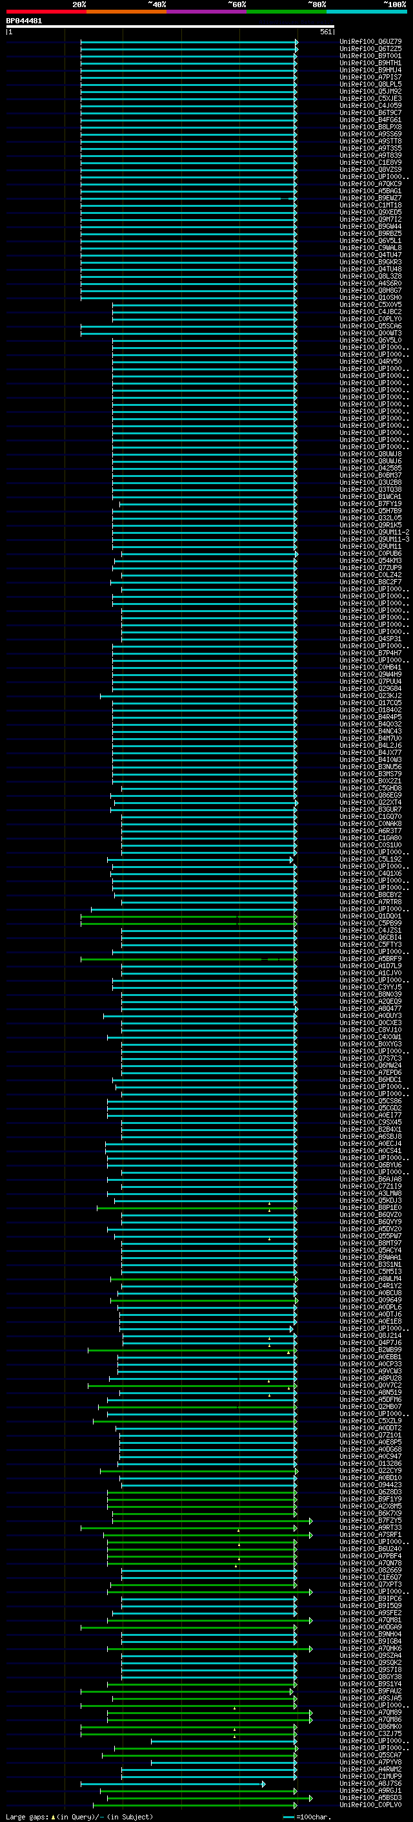Select the UniRef100_A9RT33 label
413x1822 pixels.
coord(370,1527)
